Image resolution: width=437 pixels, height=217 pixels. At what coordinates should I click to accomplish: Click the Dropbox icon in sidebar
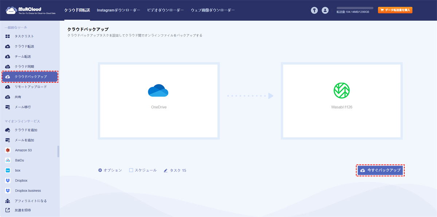tap(8, 181)
